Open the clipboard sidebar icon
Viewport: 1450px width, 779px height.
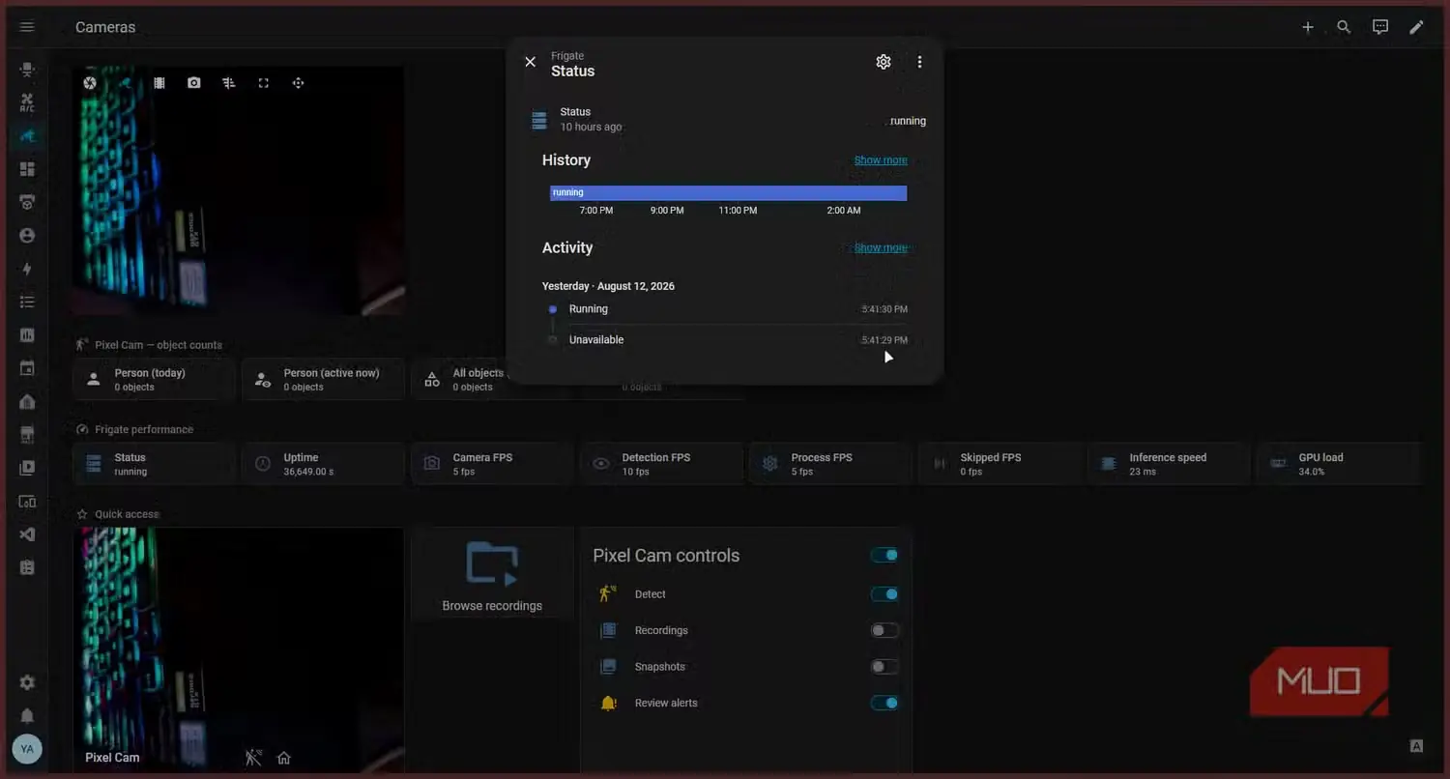[x=27, y=568]
